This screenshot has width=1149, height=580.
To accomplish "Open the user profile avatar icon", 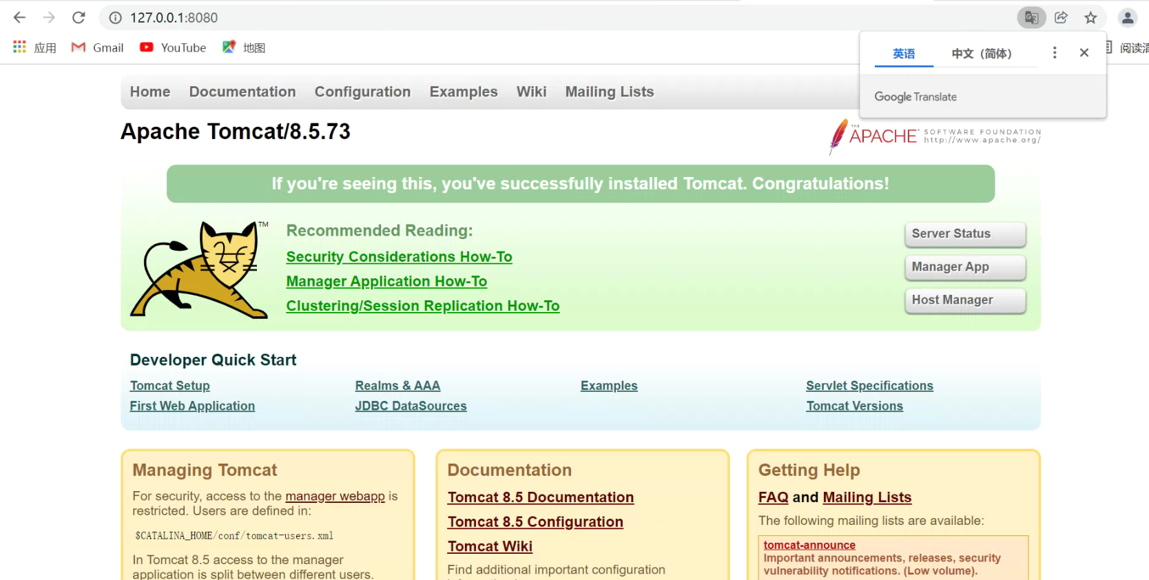I will [x=1128, y=18].
